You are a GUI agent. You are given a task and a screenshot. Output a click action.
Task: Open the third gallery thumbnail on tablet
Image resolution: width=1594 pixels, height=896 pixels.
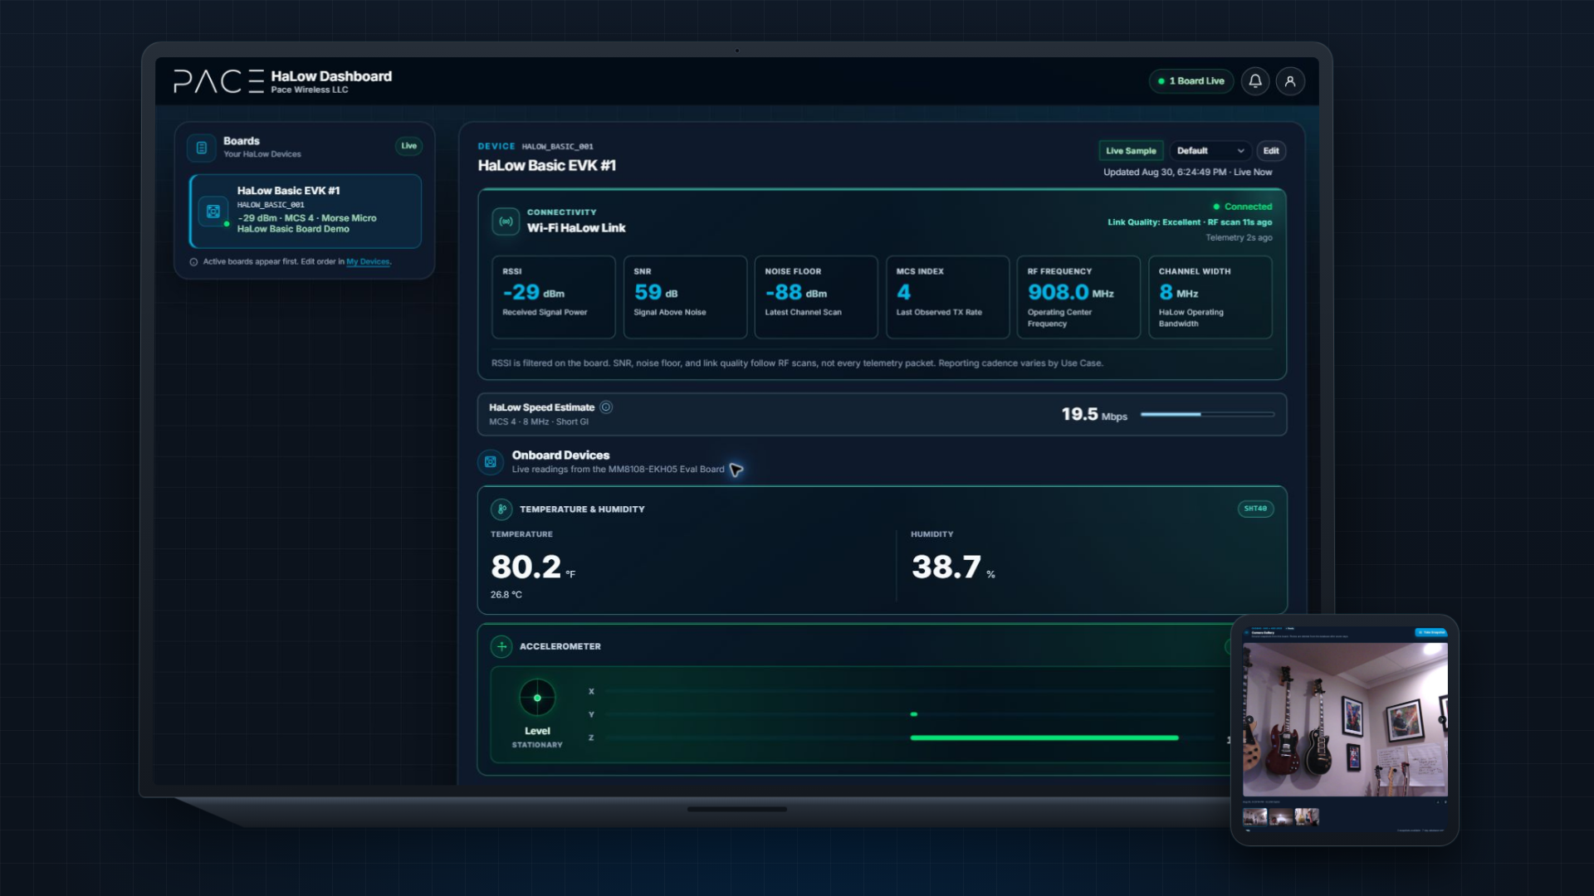1307,817
